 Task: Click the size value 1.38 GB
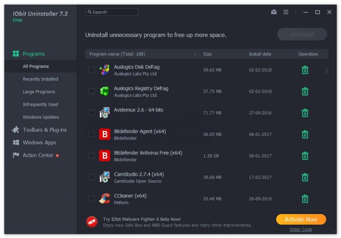click(211, 156)
